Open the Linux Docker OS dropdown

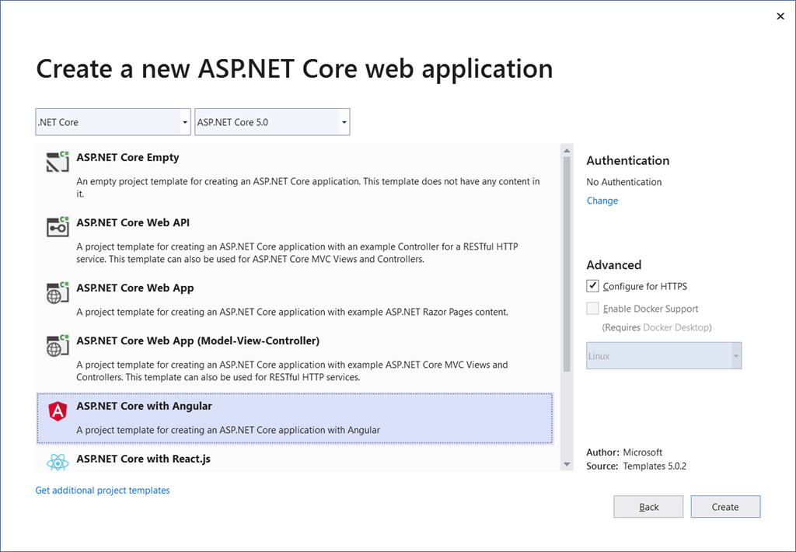pos(735,355)
